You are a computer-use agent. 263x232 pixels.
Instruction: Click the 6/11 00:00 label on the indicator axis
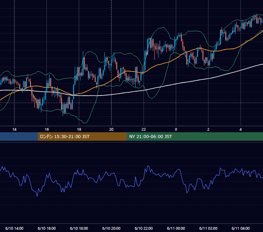click(x=176, y=228)
